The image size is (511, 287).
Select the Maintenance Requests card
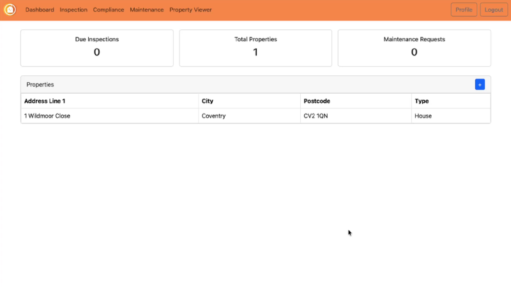(414, 48)
